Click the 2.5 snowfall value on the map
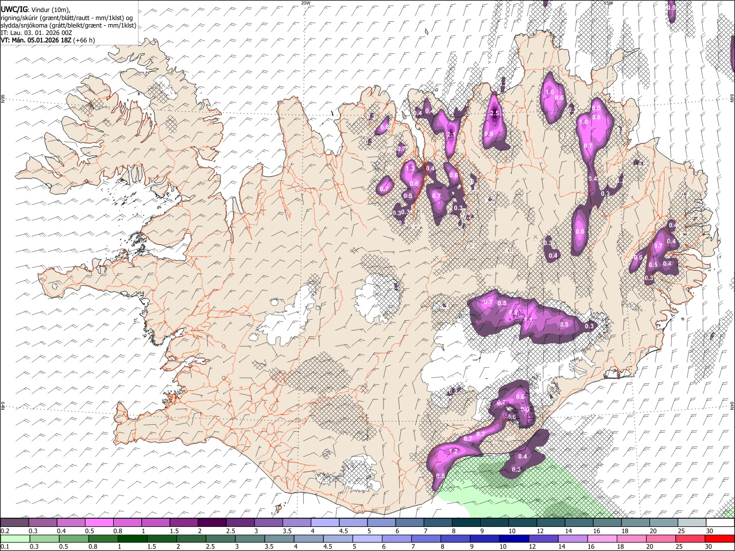 click(495, 114)
